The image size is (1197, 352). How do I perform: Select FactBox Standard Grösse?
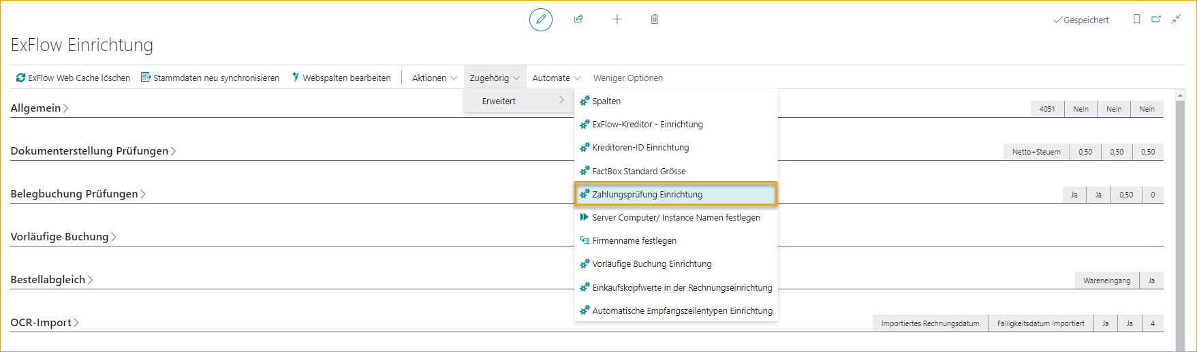point(676,171)
